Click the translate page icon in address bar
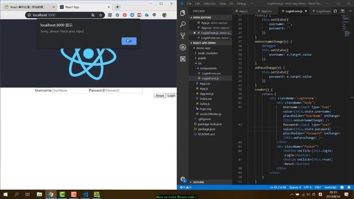Screen dimensions: 354x199 93,15
